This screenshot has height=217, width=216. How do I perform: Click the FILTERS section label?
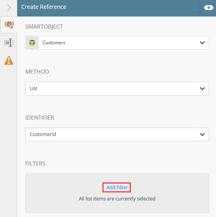point(35,163)
